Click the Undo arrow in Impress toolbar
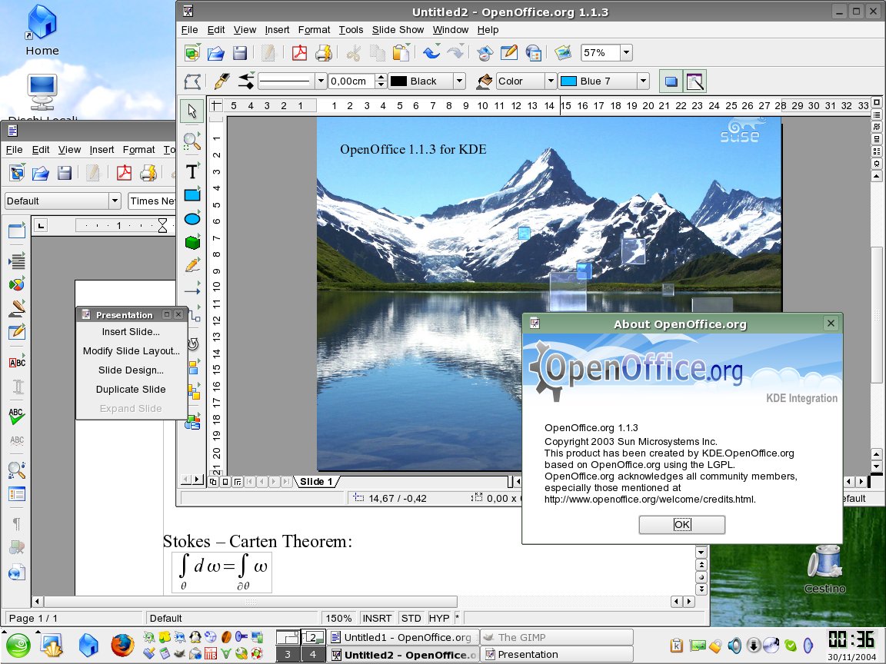Image resolution: width=886 pixels, height=664 pixels. point(431,52)
